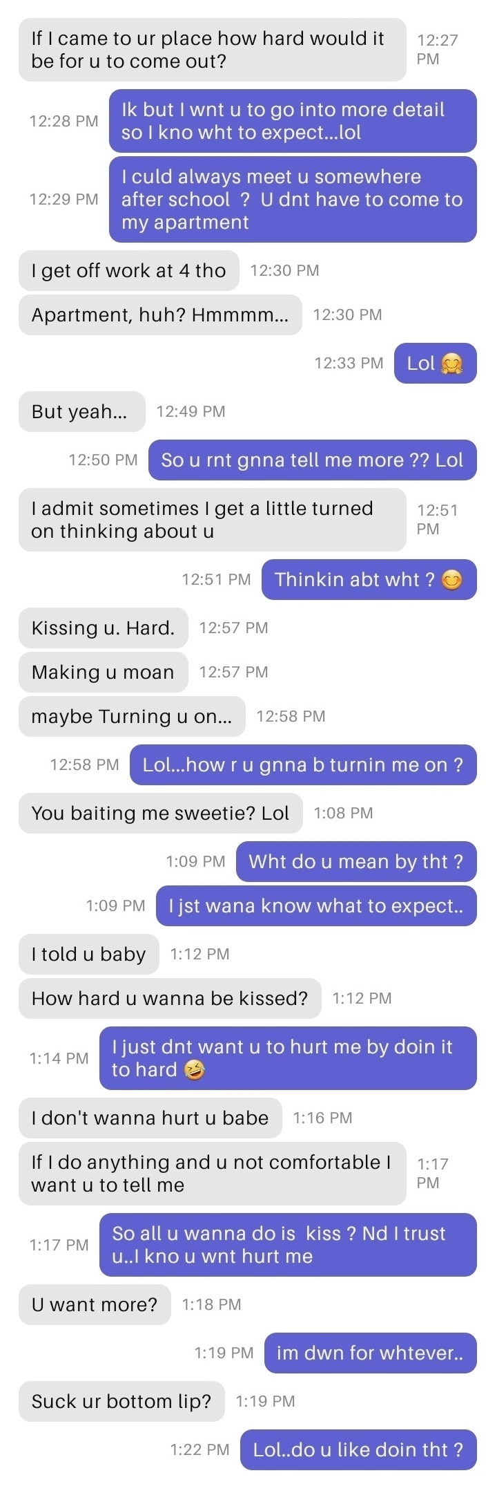Select the 'I jst wana know what to expect..' message
This screenshot has width=497, height=1493.
[316, 905]
